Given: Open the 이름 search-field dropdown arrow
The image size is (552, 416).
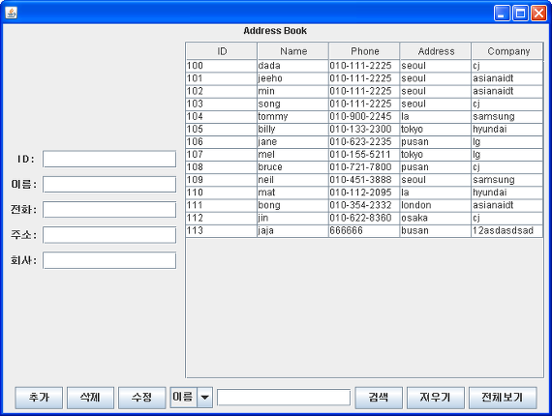Looking at the screenshot, I should pyautogui.click(x=204, y=398).
